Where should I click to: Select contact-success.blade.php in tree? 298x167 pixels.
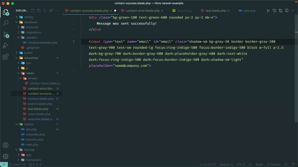pyautogui.click(x=41, y=94)
